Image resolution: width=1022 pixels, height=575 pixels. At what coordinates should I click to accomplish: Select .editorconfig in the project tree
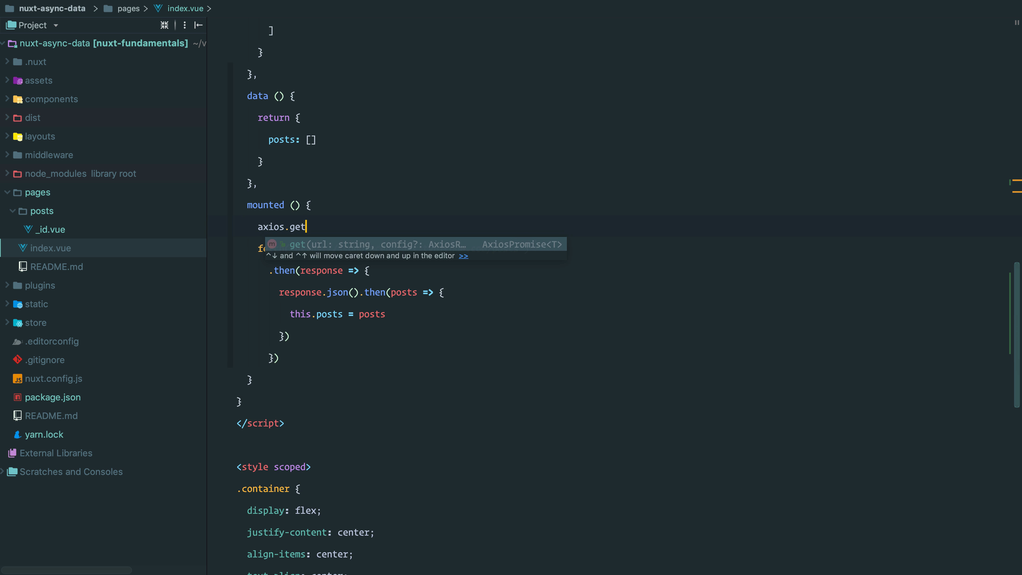tap(52, 342)
